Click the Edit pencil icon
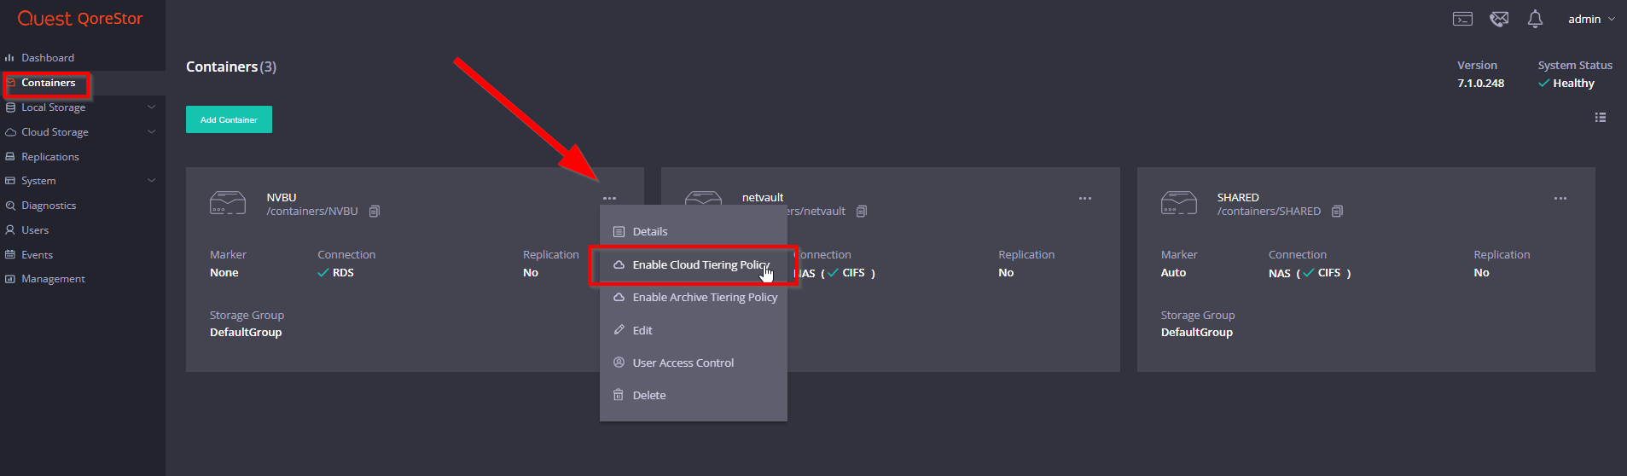The width and height of the screenshot is (1627, 476). pos(619,330)
